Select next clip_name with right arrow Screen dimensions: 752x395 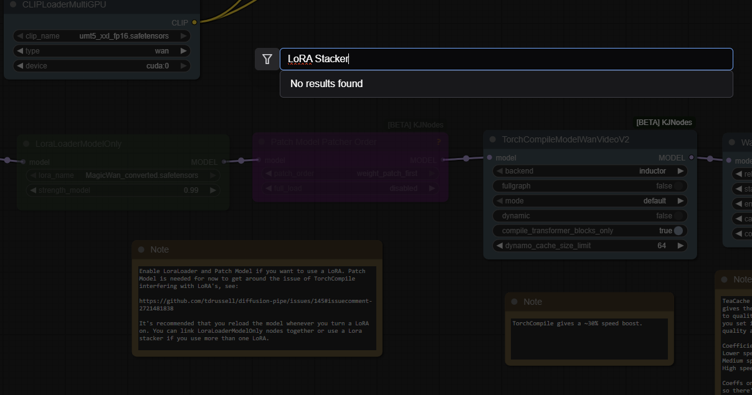[x=184, y=36]
